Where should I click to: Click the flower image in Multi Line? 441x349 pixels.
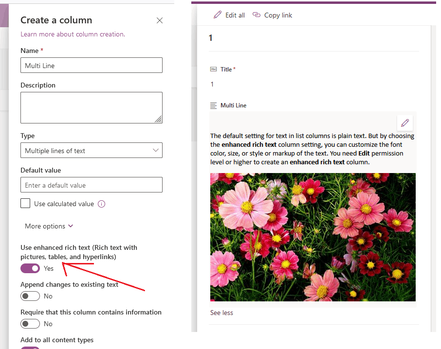click(x=313, y=237)
